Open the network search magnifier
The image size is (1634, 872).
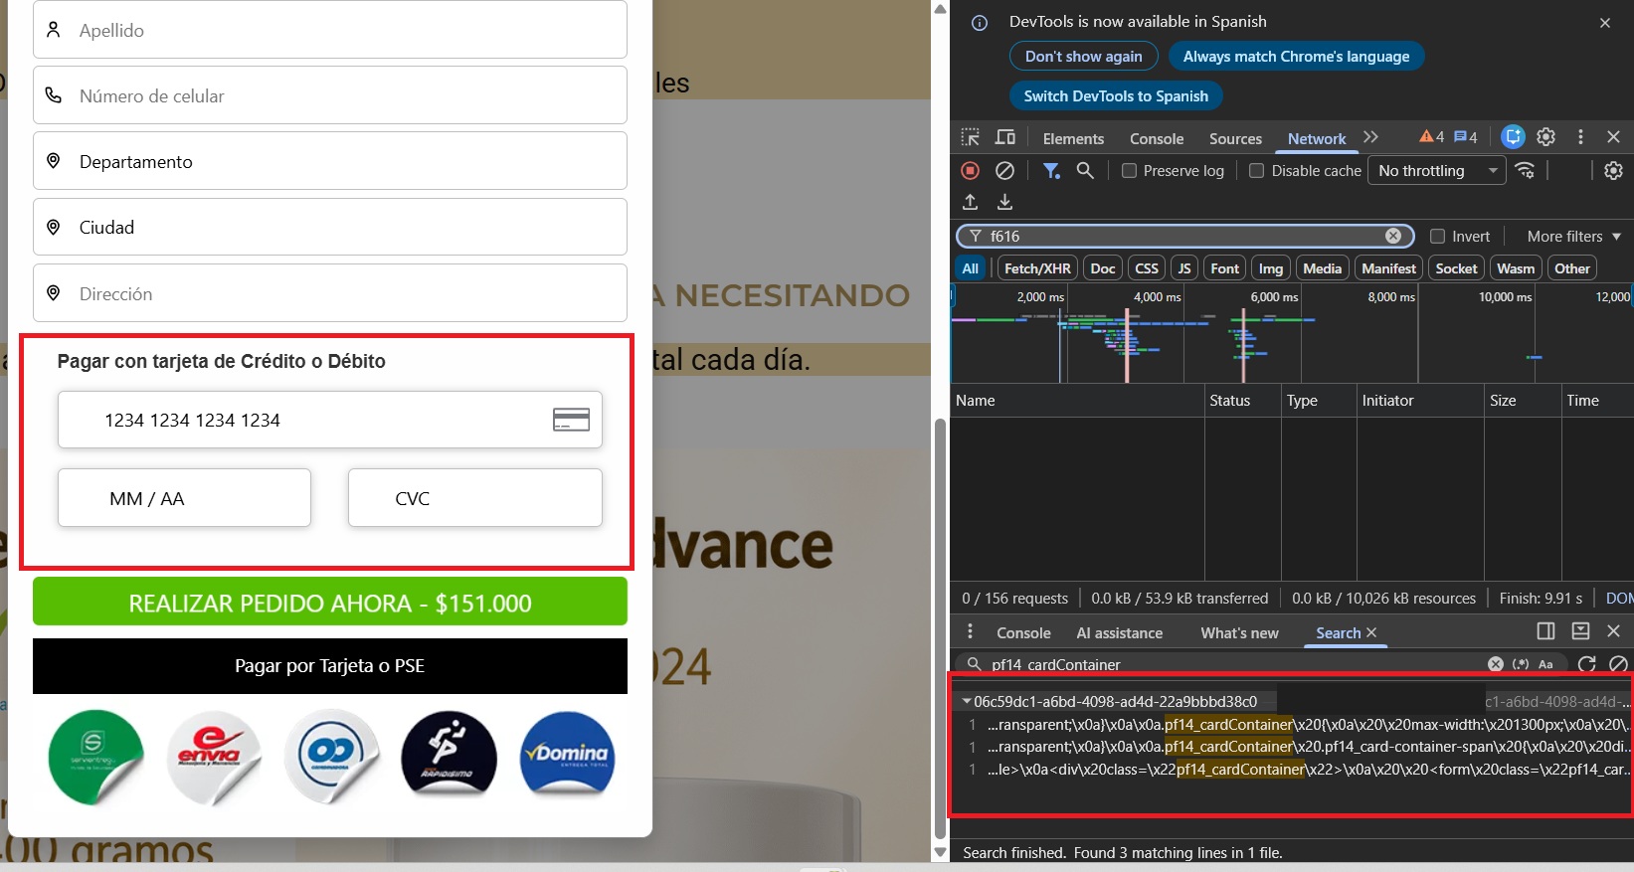1085,171
